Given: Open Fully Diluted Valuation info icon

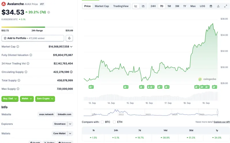Looking at the screenshot, I should point(31,55).
